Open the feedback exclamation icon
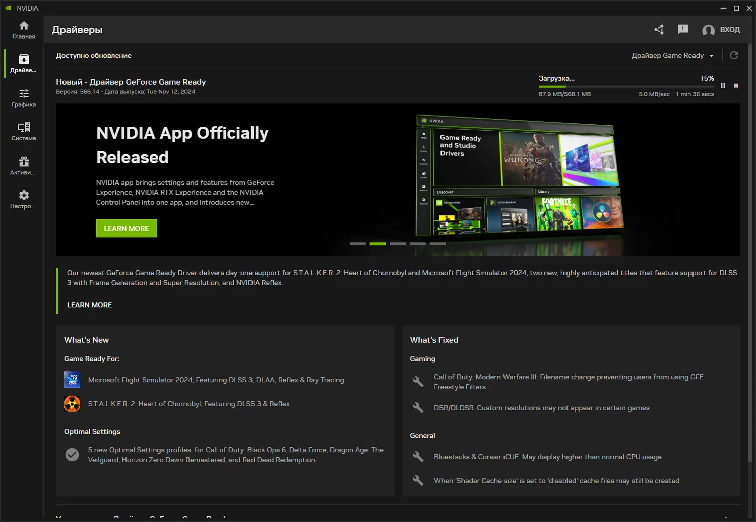The width and height of the screenshot is (756, 522). click(x=683, y=30)
